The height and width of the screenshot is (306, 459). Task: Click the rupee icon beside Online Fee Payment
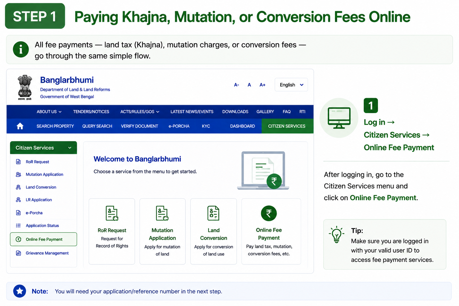(18, 239)
